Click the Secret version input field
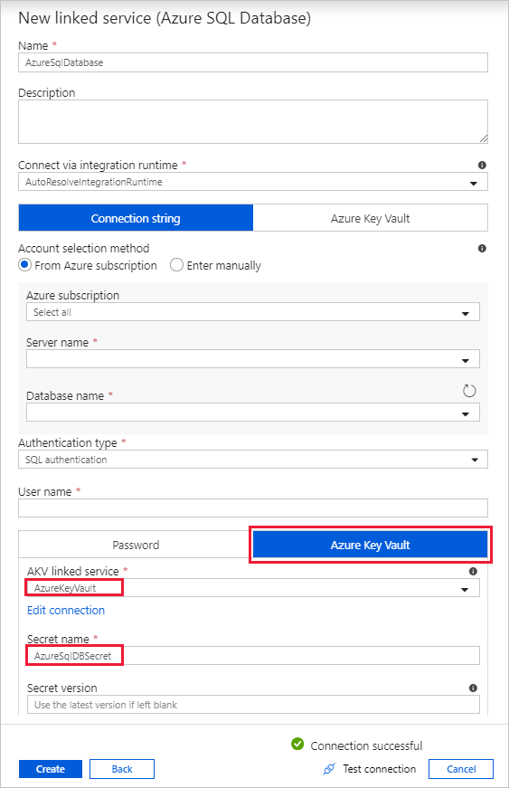The height and width of the screenshot is (788, 509). (x=253, y=705)
